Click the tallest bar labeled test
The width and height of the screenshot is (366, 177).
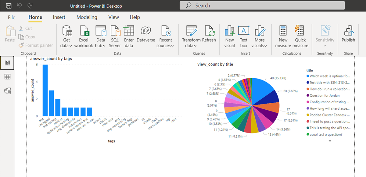(45, 90)
